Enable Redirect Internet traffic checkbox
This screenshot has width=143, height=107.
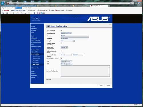point(61,51)
